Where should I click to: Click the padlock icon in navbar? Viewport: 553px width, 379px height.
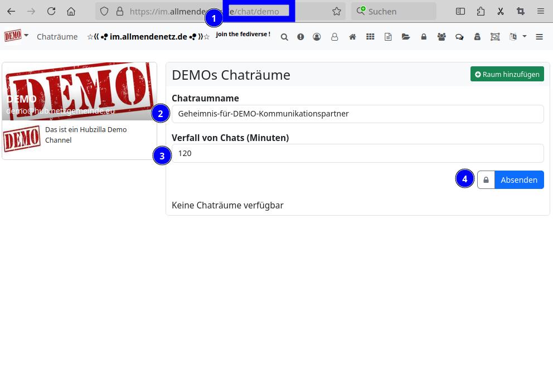coord(424,37)
